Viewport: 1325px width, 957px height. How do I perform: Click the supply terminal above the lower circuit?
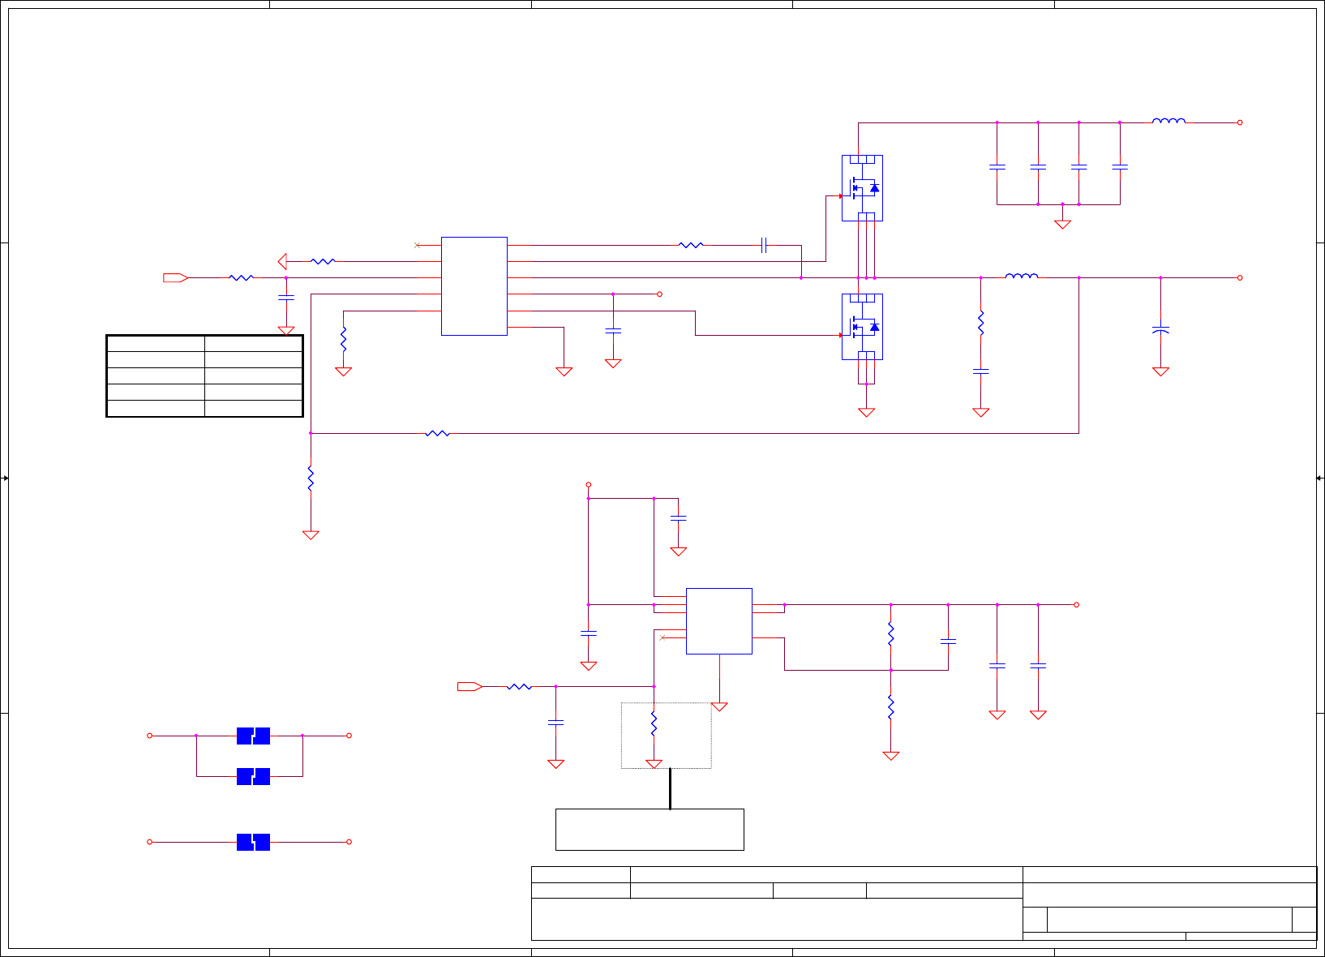[x=589, y=484]
